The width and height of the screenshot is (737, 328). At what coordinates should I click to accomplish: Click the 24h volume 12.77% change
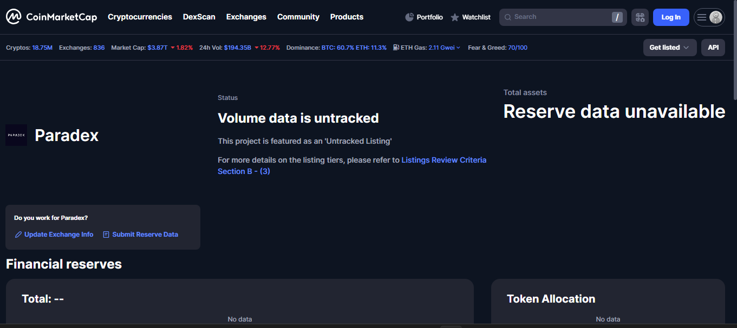tap(267, 48)
